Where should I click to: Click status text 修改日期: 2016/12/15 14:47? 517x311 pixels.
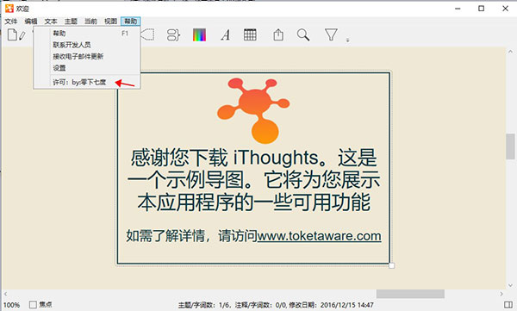coord(331,305)
